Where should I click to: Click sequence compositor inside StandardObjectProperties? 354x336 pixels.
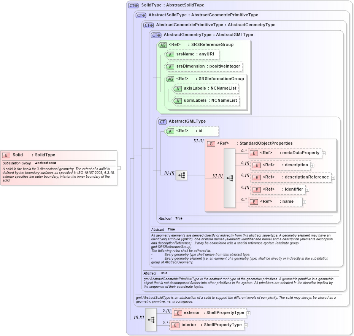click(230, 178)
